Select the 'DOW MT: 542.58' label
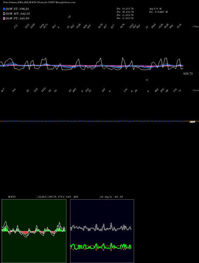Screen dimensions: 199x263 tap(18, 14)
